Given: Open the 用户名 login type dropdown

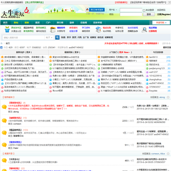Looking at the screenshot, I should 113,10.
